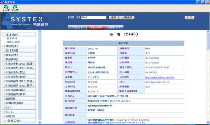Screen dimensions: 210x125
Task: Click 董事當選日期 value 102/06/14
Action: pyautogui.click(x=93, y=92)
